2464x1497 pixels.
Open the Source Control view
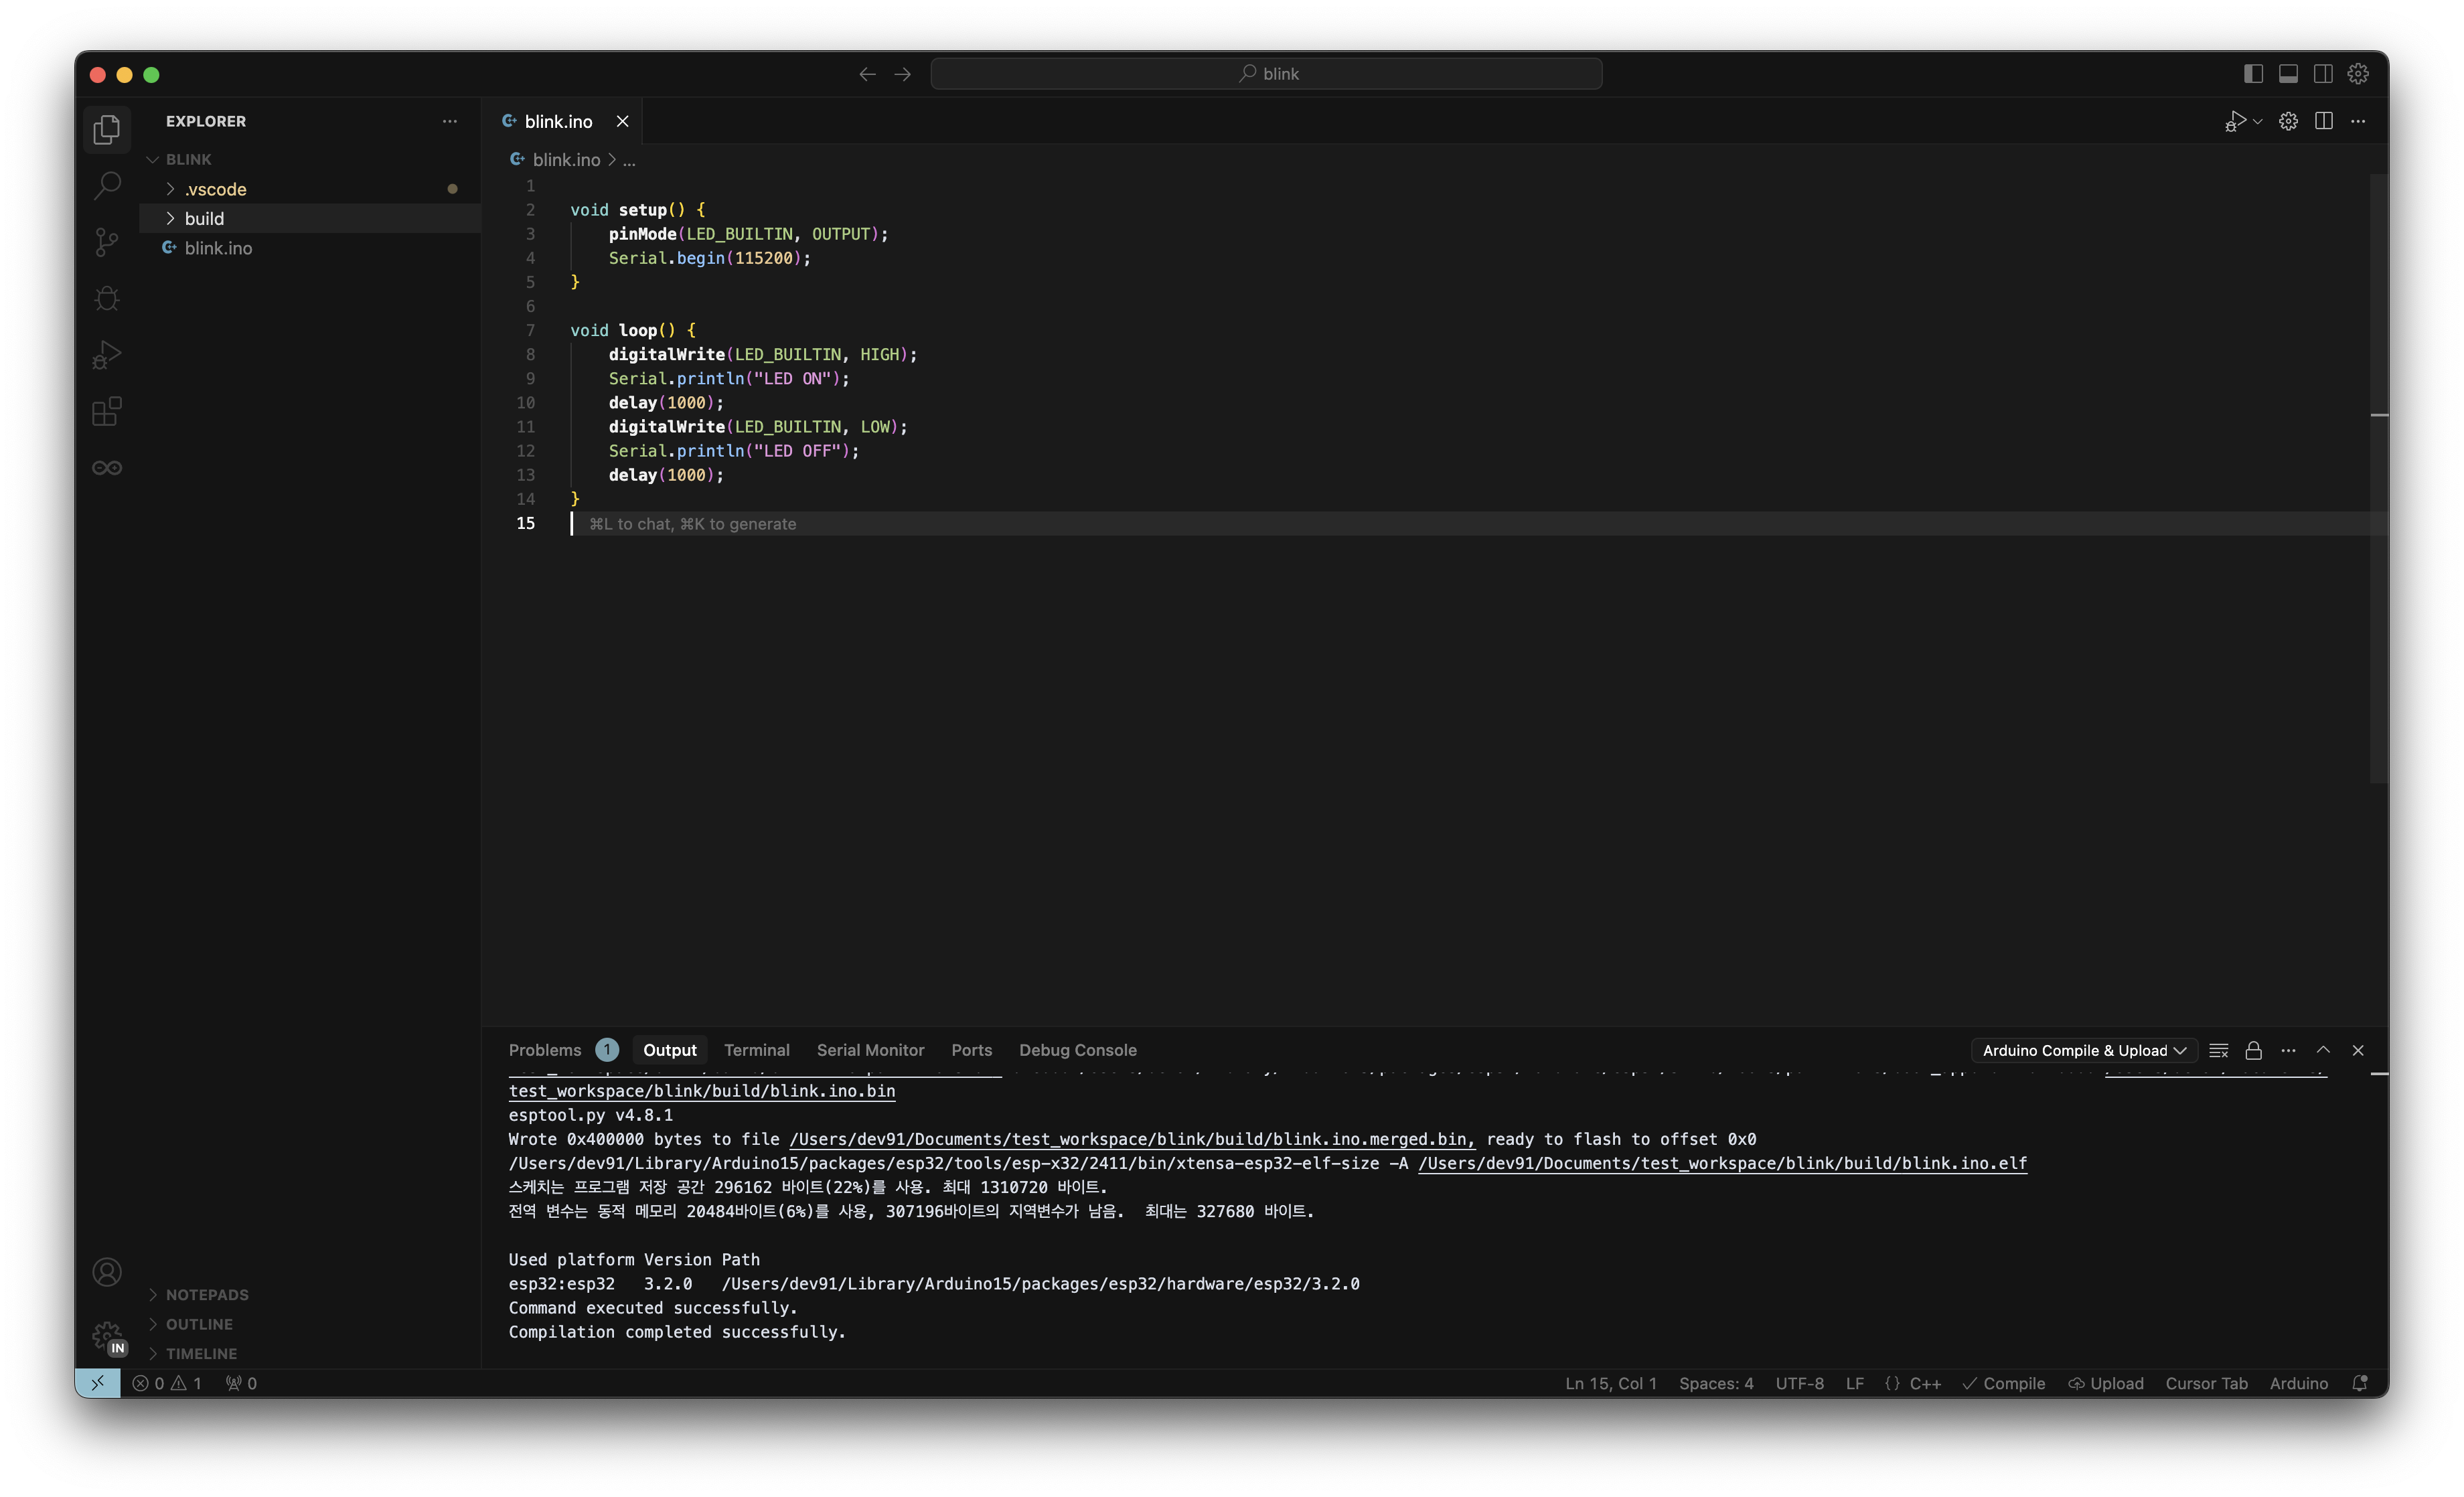[x=107, y=241]
